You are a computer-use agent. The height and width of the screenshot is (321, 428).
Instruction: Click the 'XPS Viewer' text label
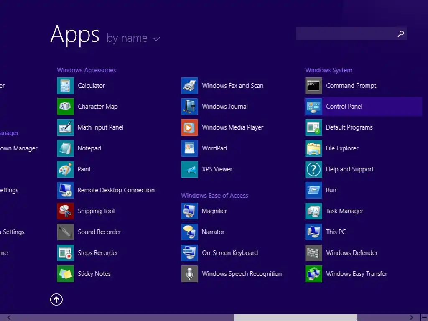(217, 169)
